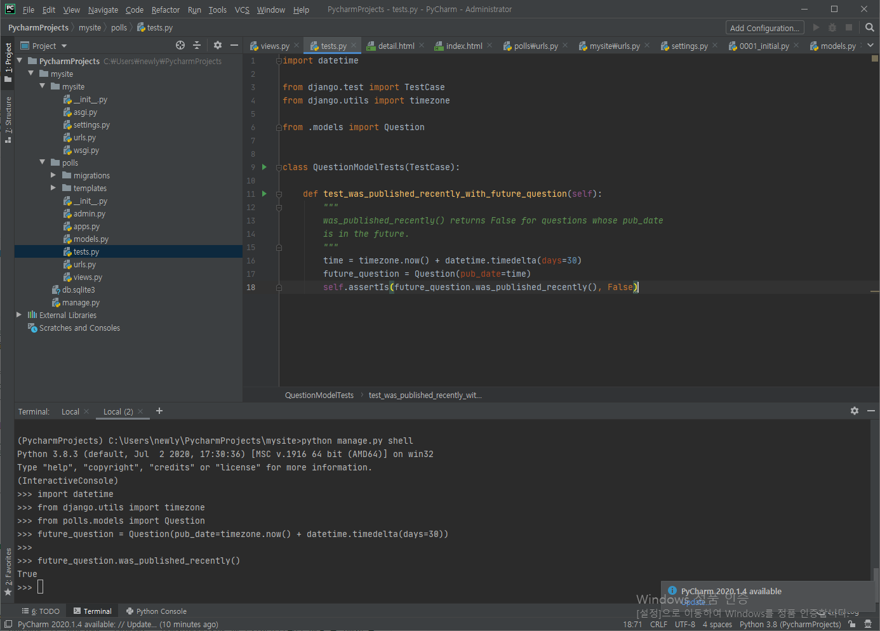
Task: Click the terminal input prompt cursor
Action: (x=41, y=587)
